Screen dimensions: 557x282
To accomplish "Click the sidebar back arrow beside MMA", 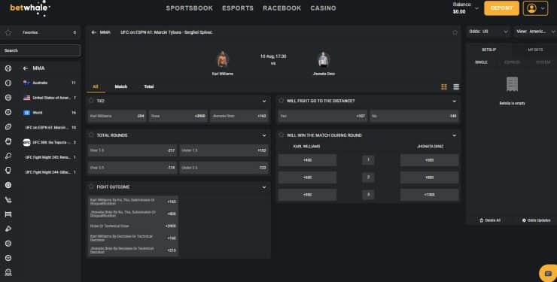I will [x=26, y=68].
